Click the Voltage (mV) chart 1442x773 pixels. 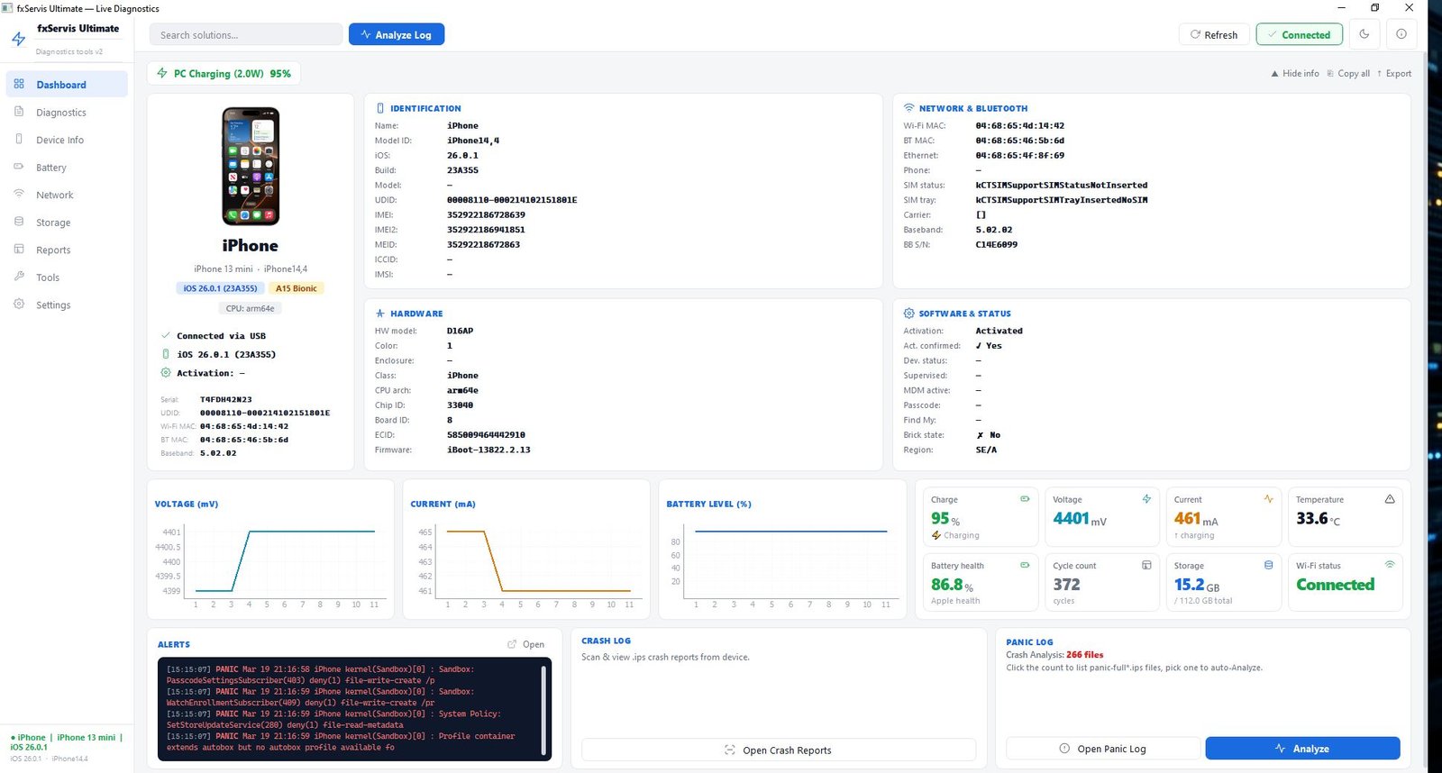click(x=270, y=549)
